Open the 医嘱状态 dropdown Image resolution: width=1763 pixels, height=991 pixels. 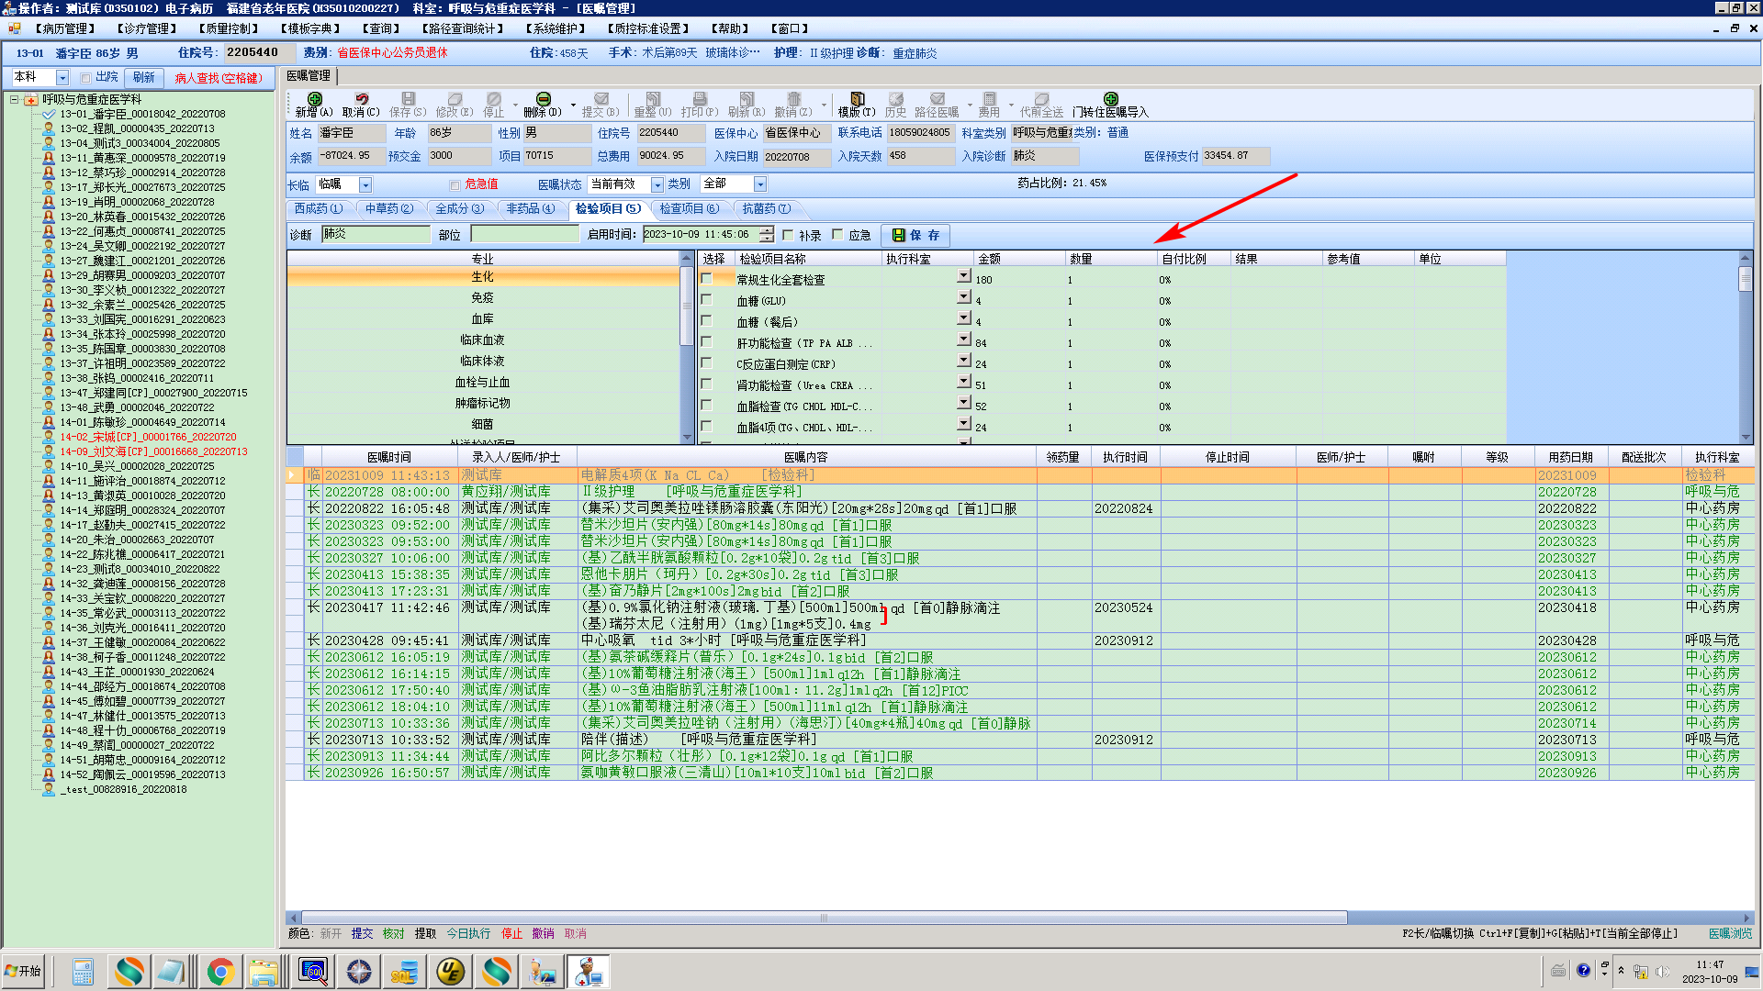point(657,184)
